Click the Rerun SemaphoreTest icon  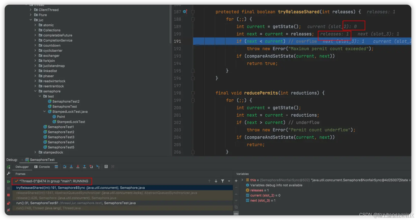(x=8, y=167)
